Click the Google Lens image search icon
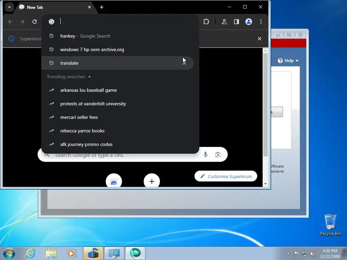This screenshot has height=260, width=347. coord(218,155)
